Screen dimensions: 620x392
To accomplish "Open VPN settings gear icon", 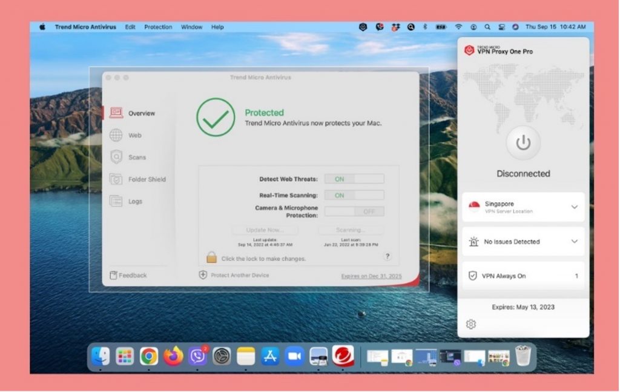I will pyautogui.click(x=471, y=324).
